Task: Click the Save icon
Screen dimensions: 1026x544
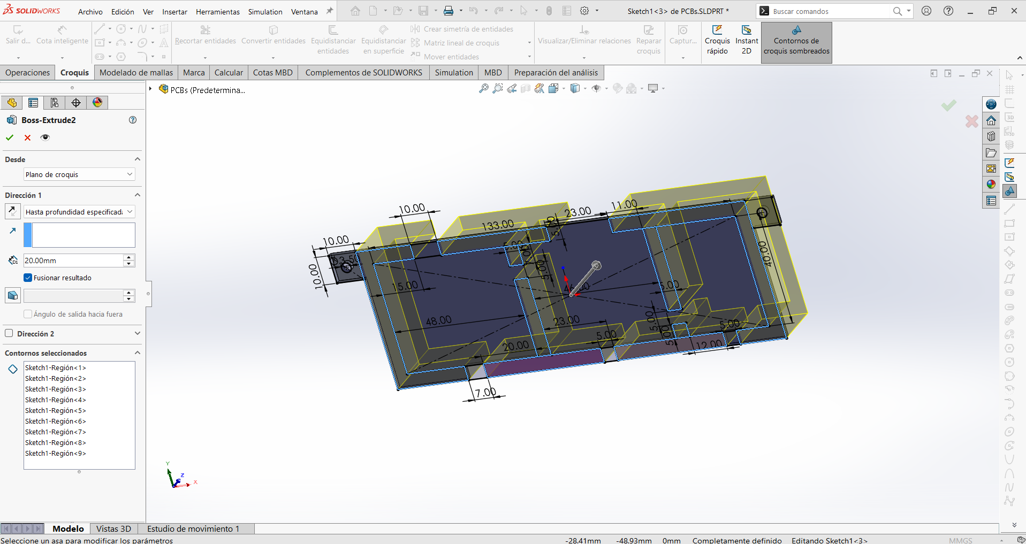Action: click(423, 11)
